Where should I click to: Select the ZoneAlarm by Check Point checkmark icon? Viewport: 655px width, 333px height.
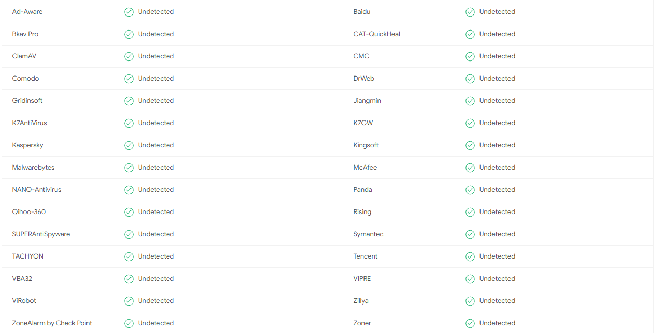coord(129,323)
